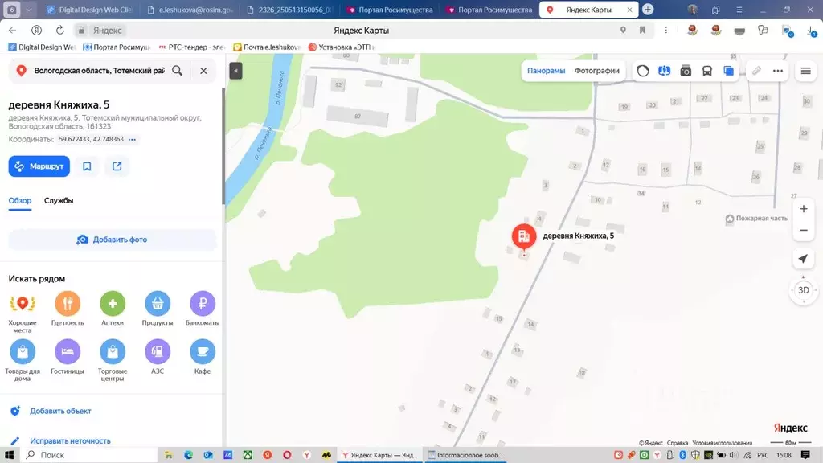Open the Windows Start menu
This screenshot has width=823, height=463.
9,455
